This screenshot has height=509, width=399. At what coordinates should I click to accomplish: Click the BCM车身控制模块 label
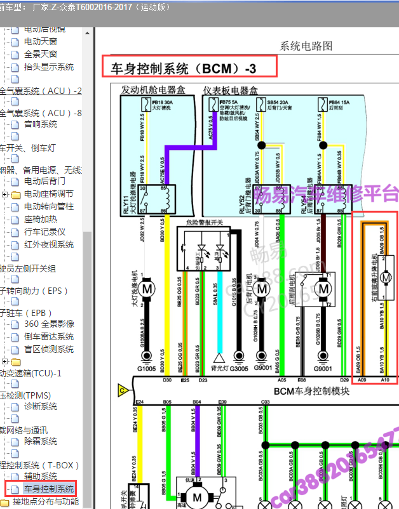coord(311,391)
